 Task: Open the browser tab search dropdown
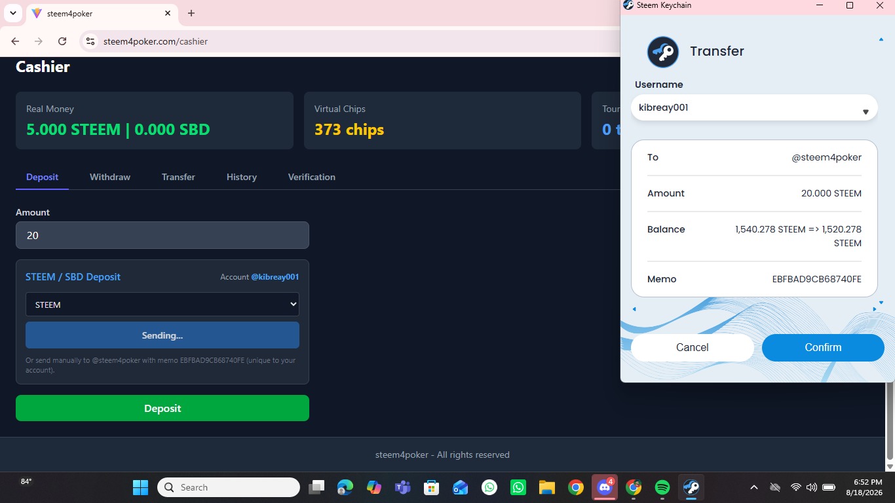click(x=13, y=13)
